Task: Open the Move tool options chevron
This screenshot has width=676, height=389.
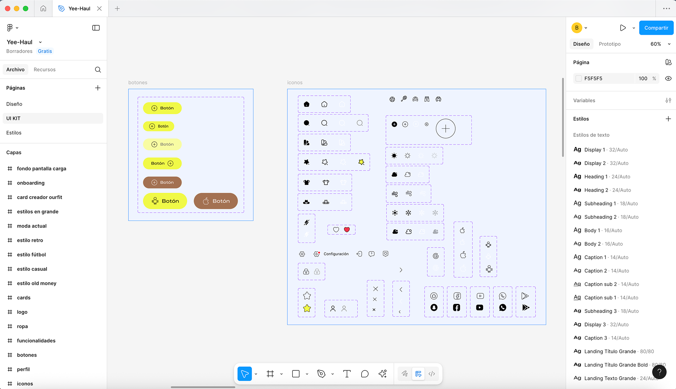Action: point(256,374)
